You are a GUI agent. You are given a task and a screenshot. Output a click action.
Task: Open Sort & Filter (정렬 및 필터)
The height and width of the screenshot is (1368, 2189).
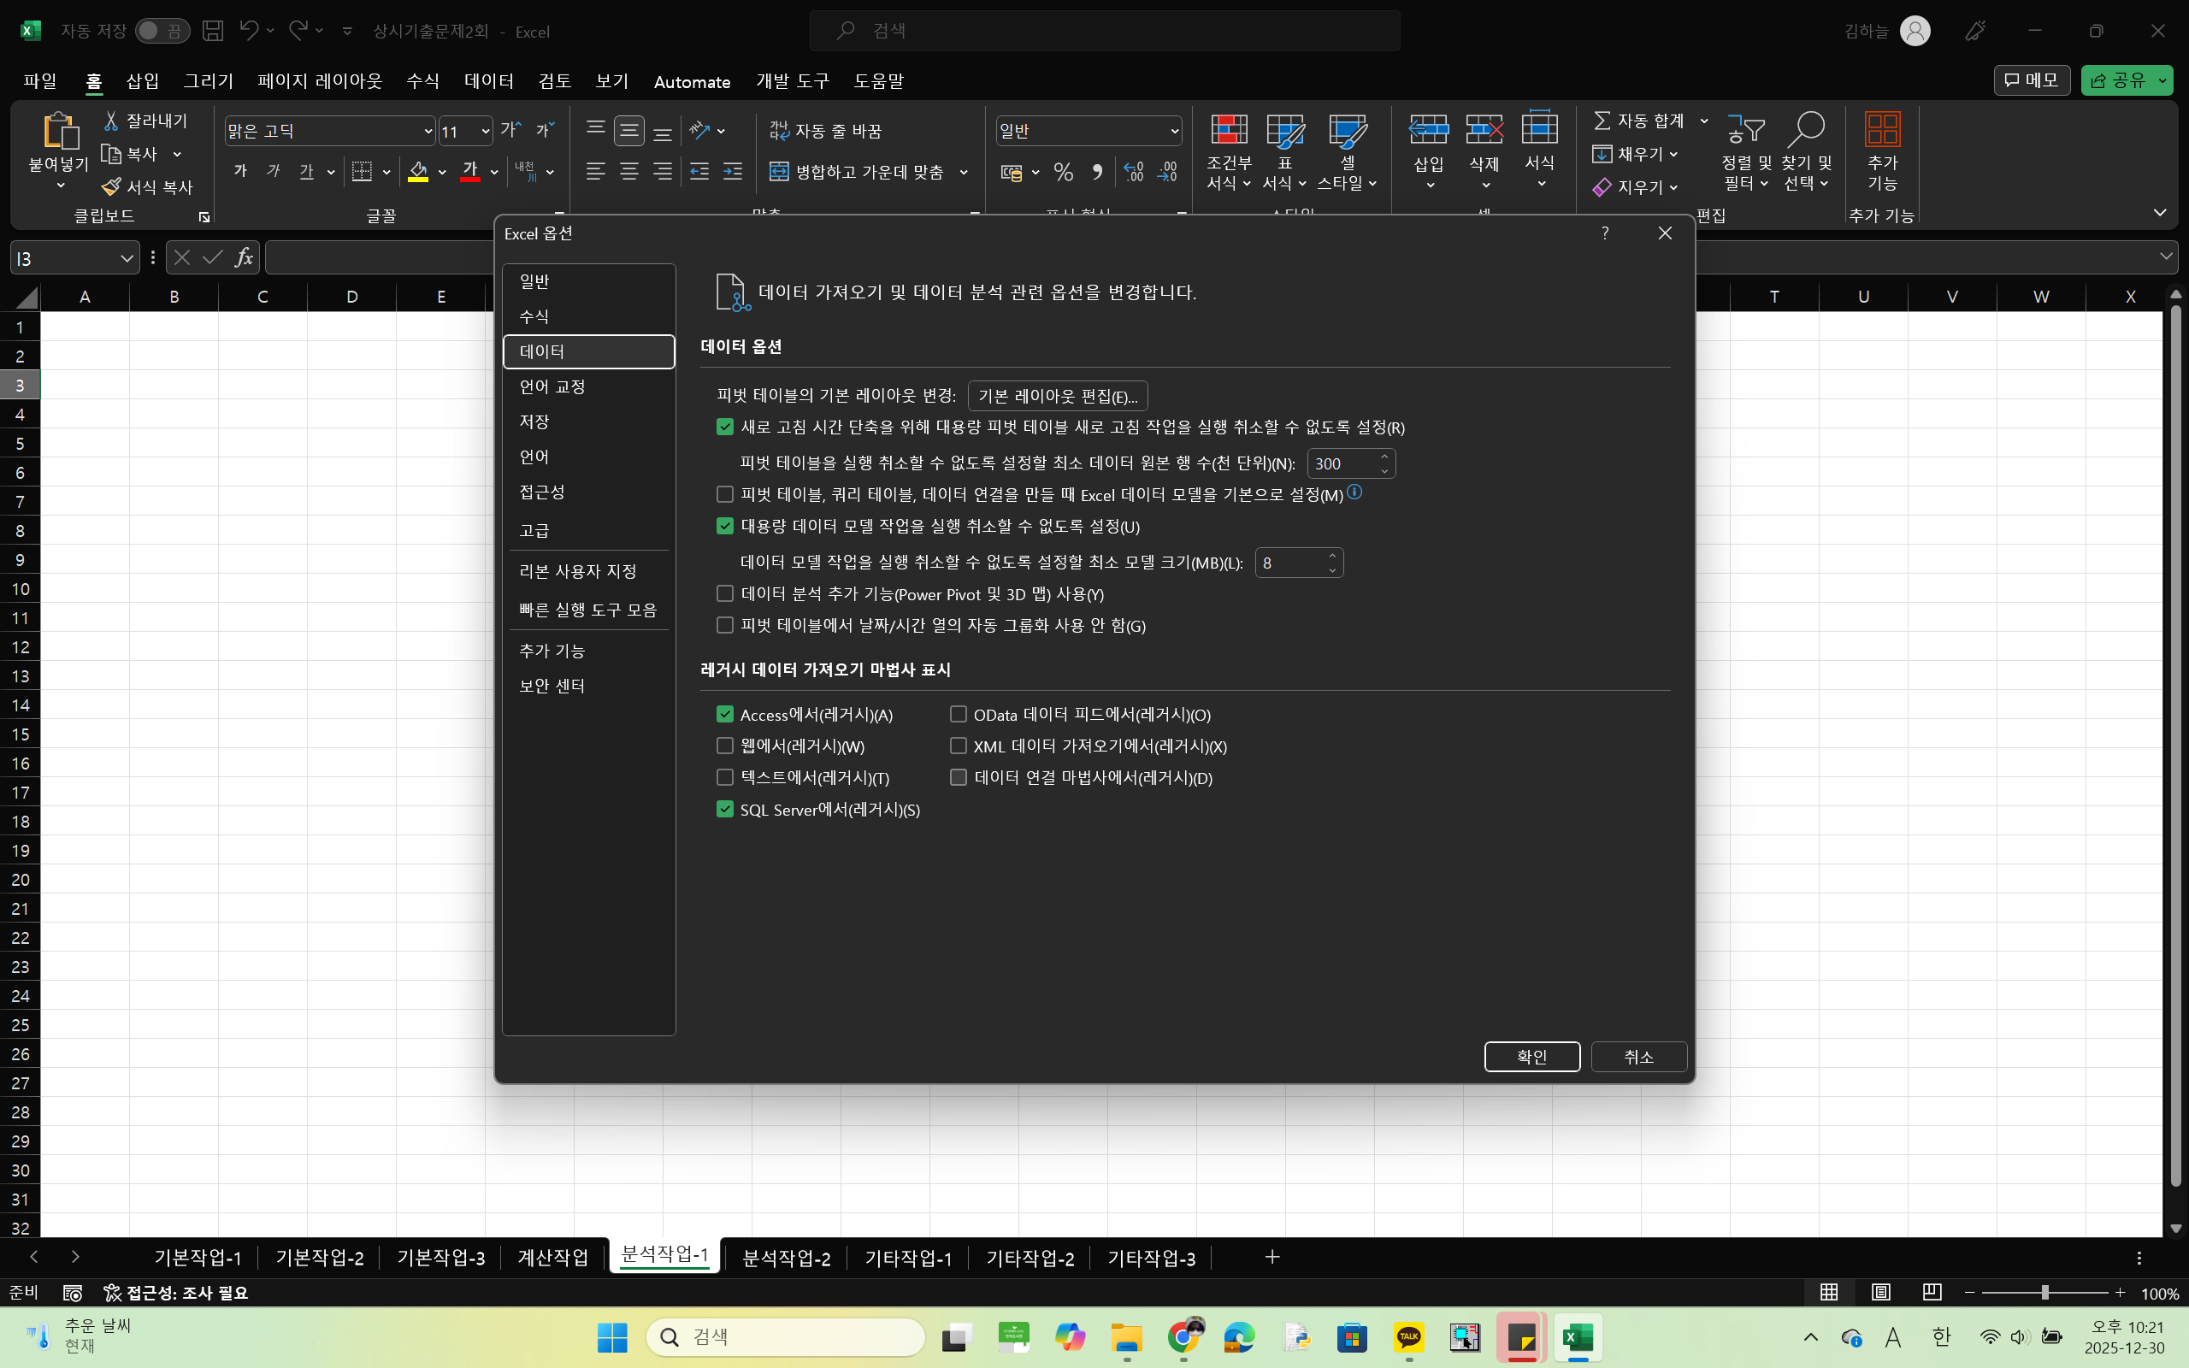(x=1746, y=152)
